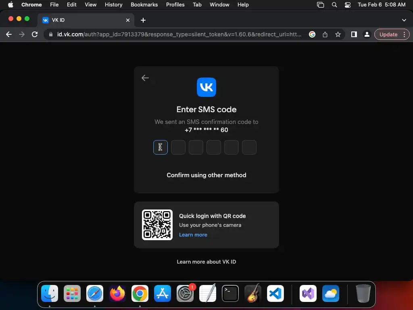Launch Safari from the Dock
Image resolution: width=413 pixels, height=310 pixels.
(95, 293)
